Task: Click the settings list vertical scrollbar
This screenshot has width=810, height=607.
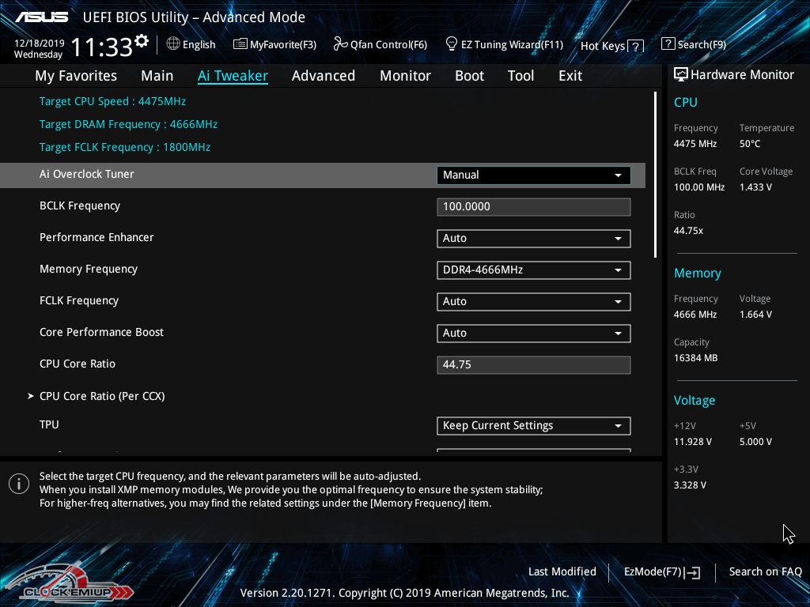Action: (655, 175)
